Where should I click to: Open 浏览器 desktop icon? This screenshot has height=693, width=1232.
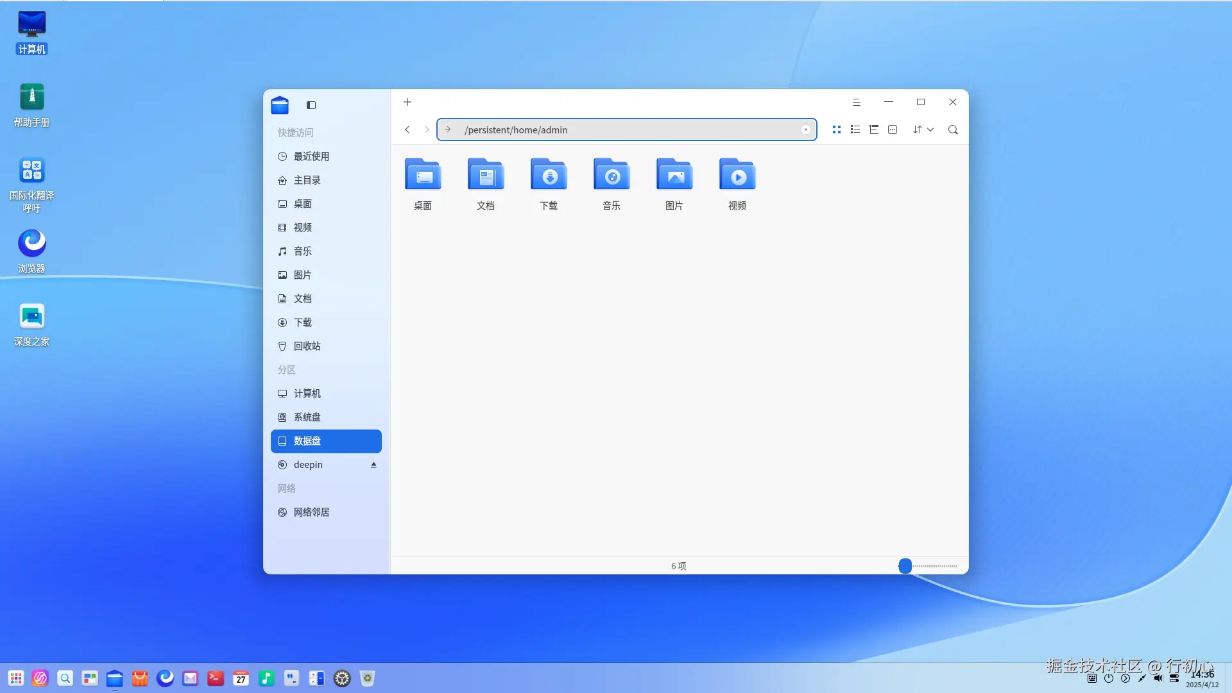[32, 252]
